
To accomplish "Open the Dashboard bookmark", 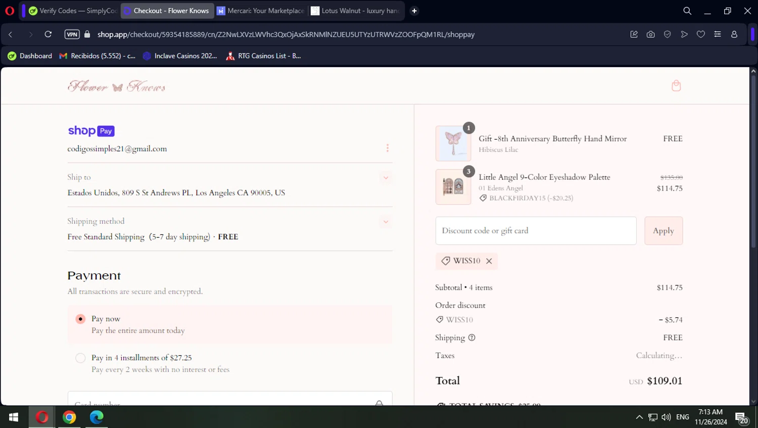I will click(x=30, y=56).
